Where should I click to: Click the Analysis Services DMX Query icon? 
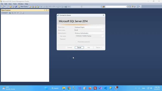click(x=35, y=7)
